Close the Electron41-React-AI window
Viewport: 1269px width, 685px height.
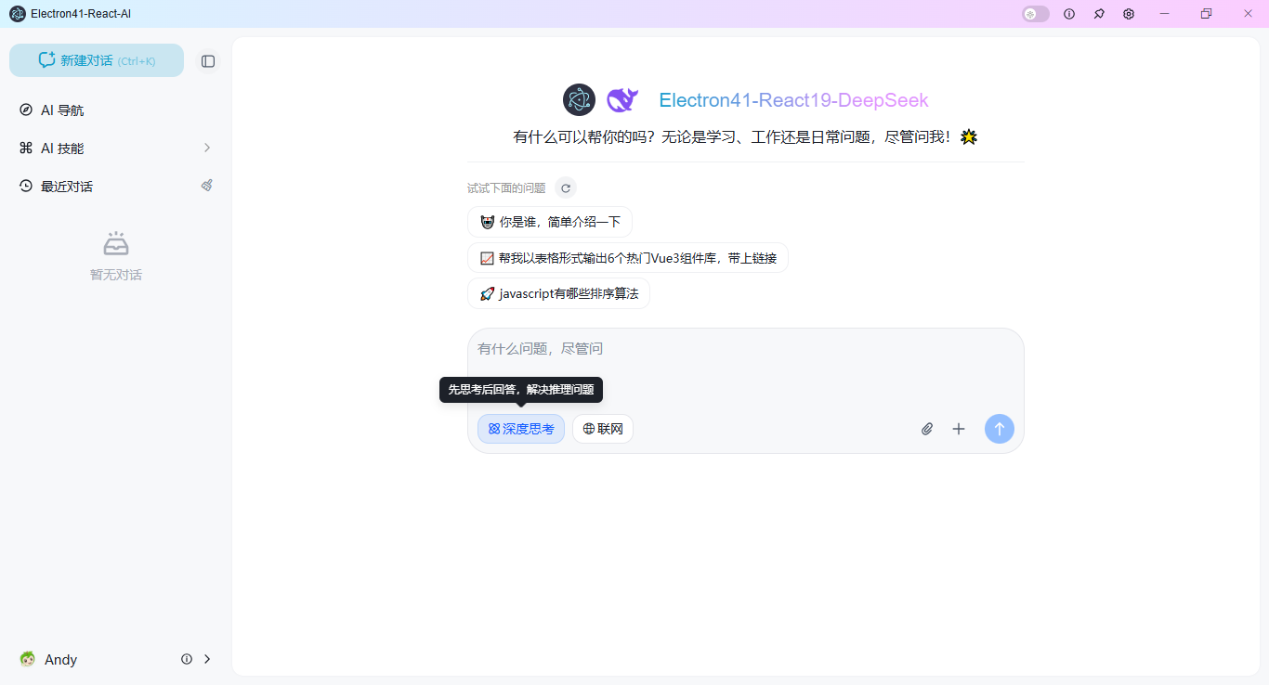pyautogui.click(x=1248, y=14)
